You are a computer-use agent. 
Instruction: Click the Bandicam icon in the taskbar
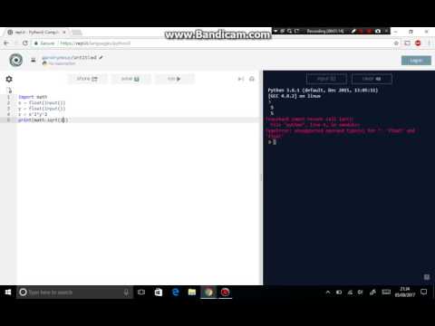(x=226, y=292)
